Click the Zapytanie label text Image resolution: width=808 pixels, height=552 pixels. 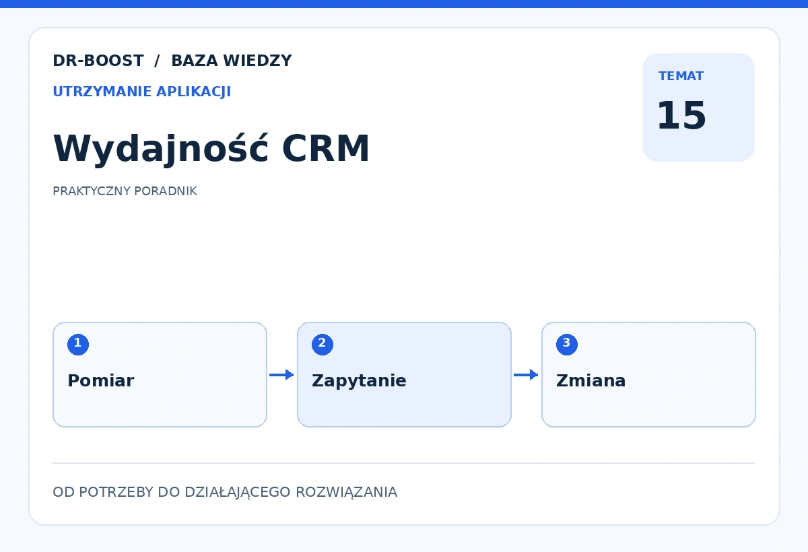[359, 381]
